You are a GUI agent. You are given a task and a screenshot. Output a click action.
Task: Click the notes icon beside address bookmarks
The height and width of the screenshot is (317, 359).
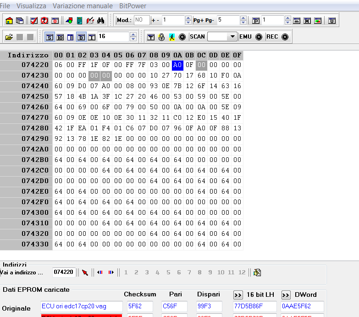(257, 273)
